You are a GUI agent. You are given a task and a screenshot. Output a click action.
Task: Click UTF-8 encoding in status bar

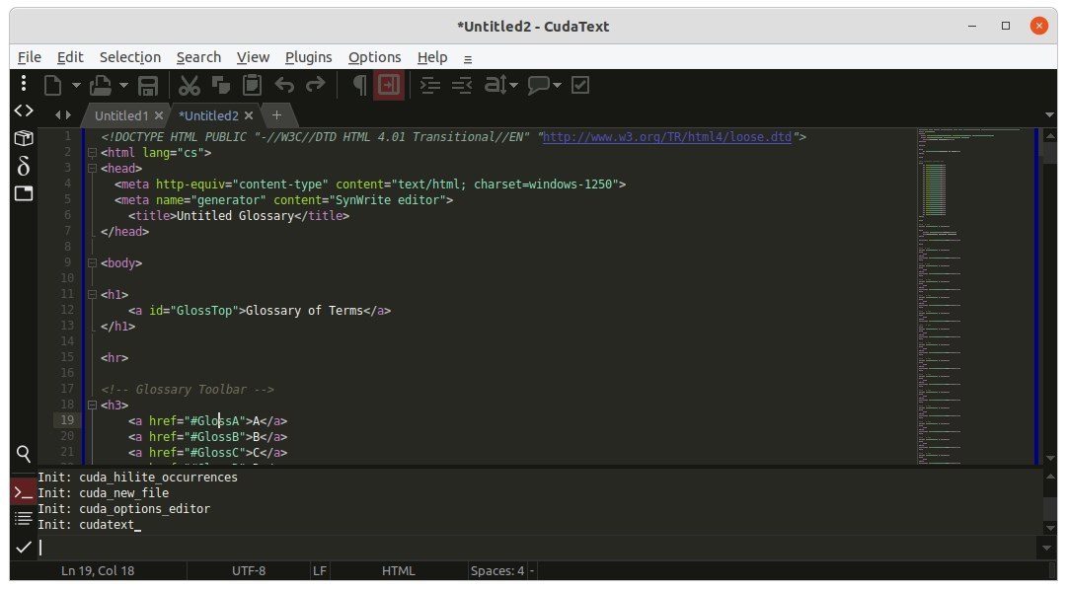pyautogui.click(x=249, y=570)
